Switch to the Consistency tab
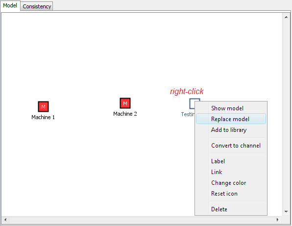The height and width of the screenshot is (226, 292). [37, 6]
